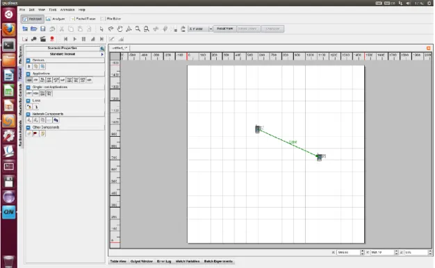Collapse the Network Components section
The image size is (435, 268).
click(28, 114)
